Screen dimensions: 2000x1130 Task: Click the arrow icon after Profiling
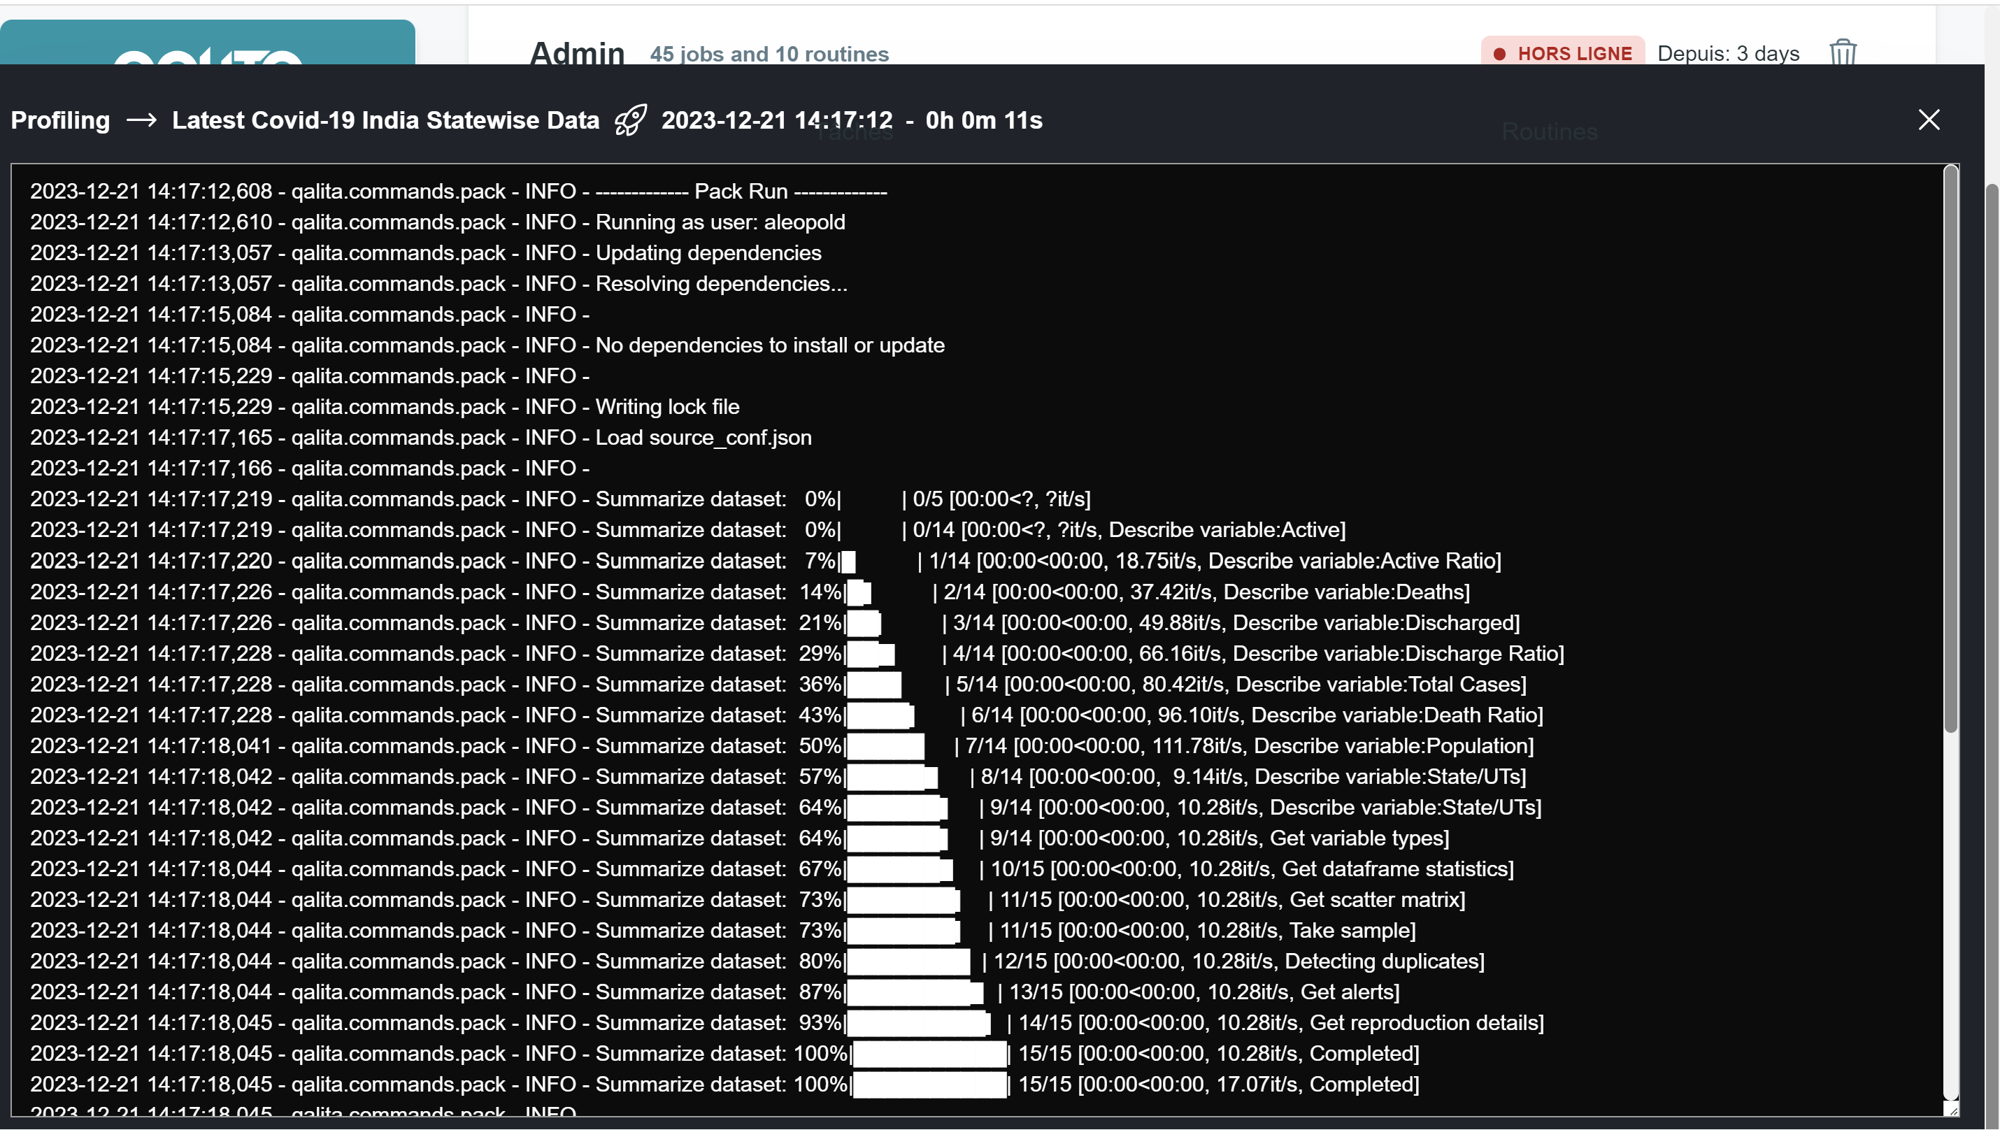click(141, 120)
